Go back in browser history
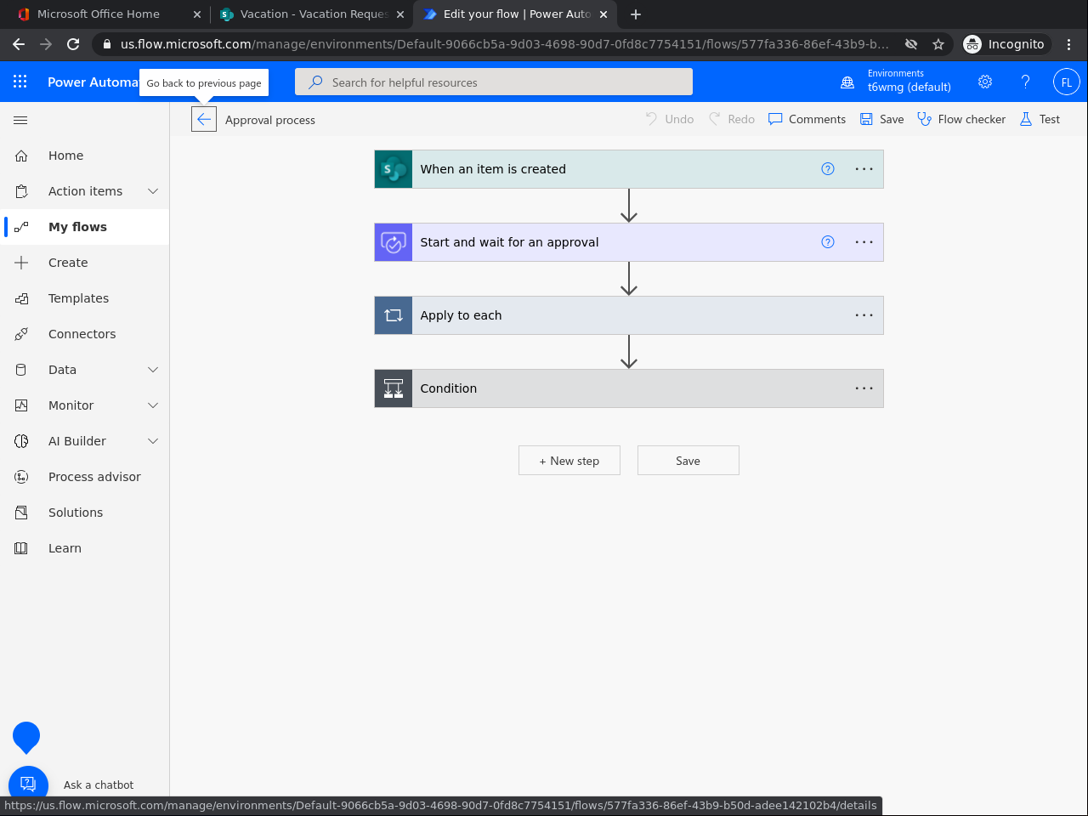1088x816 pixels. point(19,44)
